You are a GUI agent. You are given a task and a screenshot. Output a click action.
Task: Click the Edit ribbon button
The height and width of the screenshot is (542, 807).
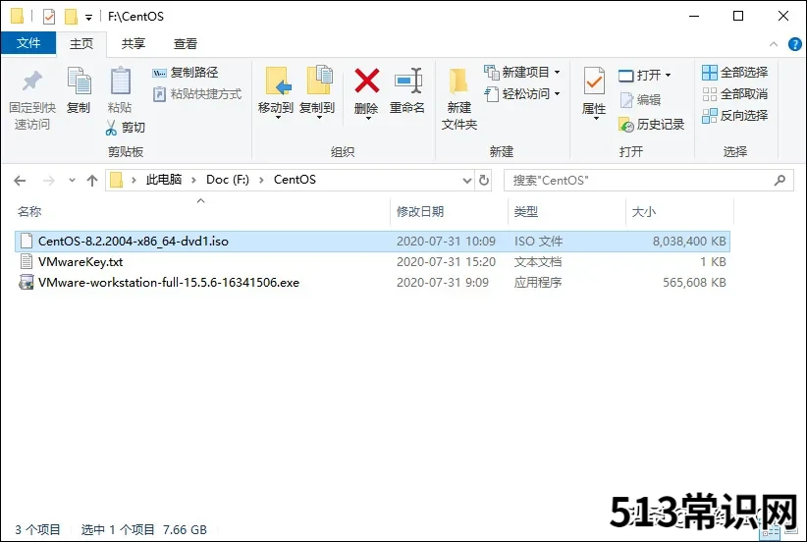tap(640, 100)
